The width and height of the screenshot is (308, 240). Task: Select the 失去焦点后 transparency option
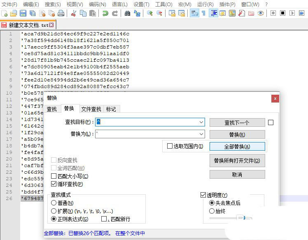click(x=212, y=203)
